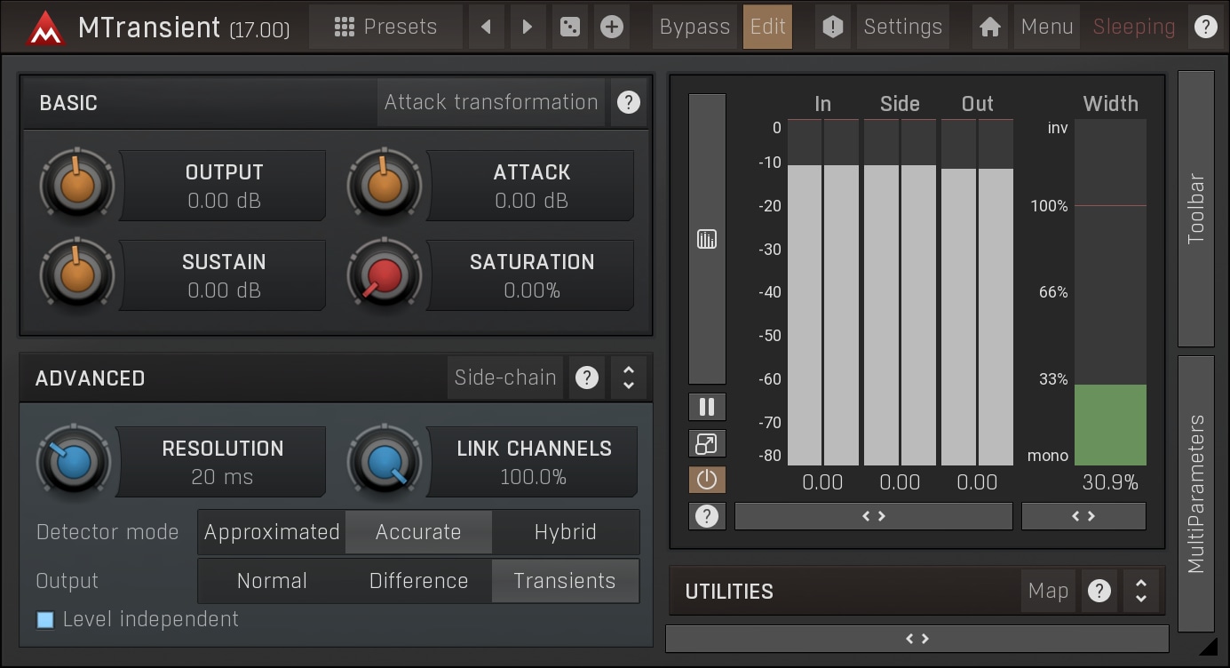Click the meter popup window icon
This screenshot has width=1230, height=668.
[707, 443]
